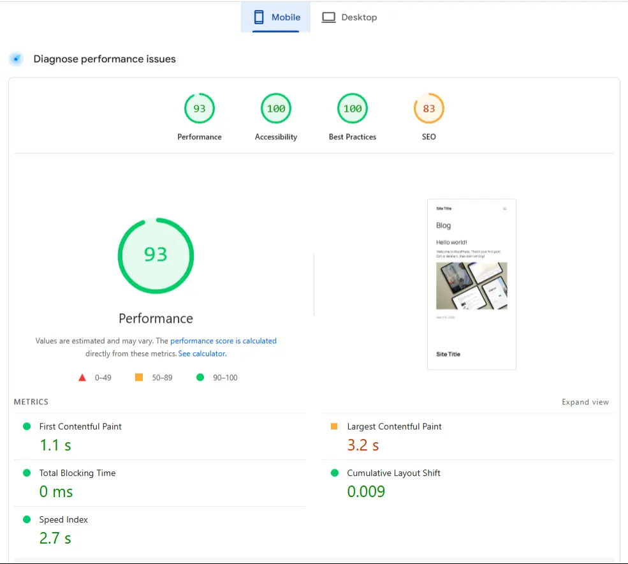628x564 pixels.
Task: Click the green dot beside Speed Index
Action: tap(26, 519)
